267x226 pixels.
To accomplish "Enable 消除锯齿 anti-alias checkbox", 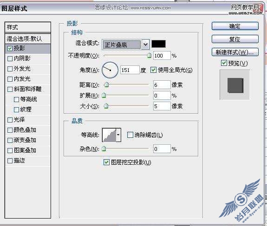I will coord(130,135).
